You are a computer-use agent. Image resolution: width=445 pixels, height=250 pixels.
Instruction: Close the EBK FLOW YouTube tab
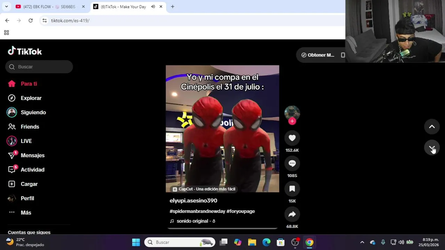click(83, 7)
